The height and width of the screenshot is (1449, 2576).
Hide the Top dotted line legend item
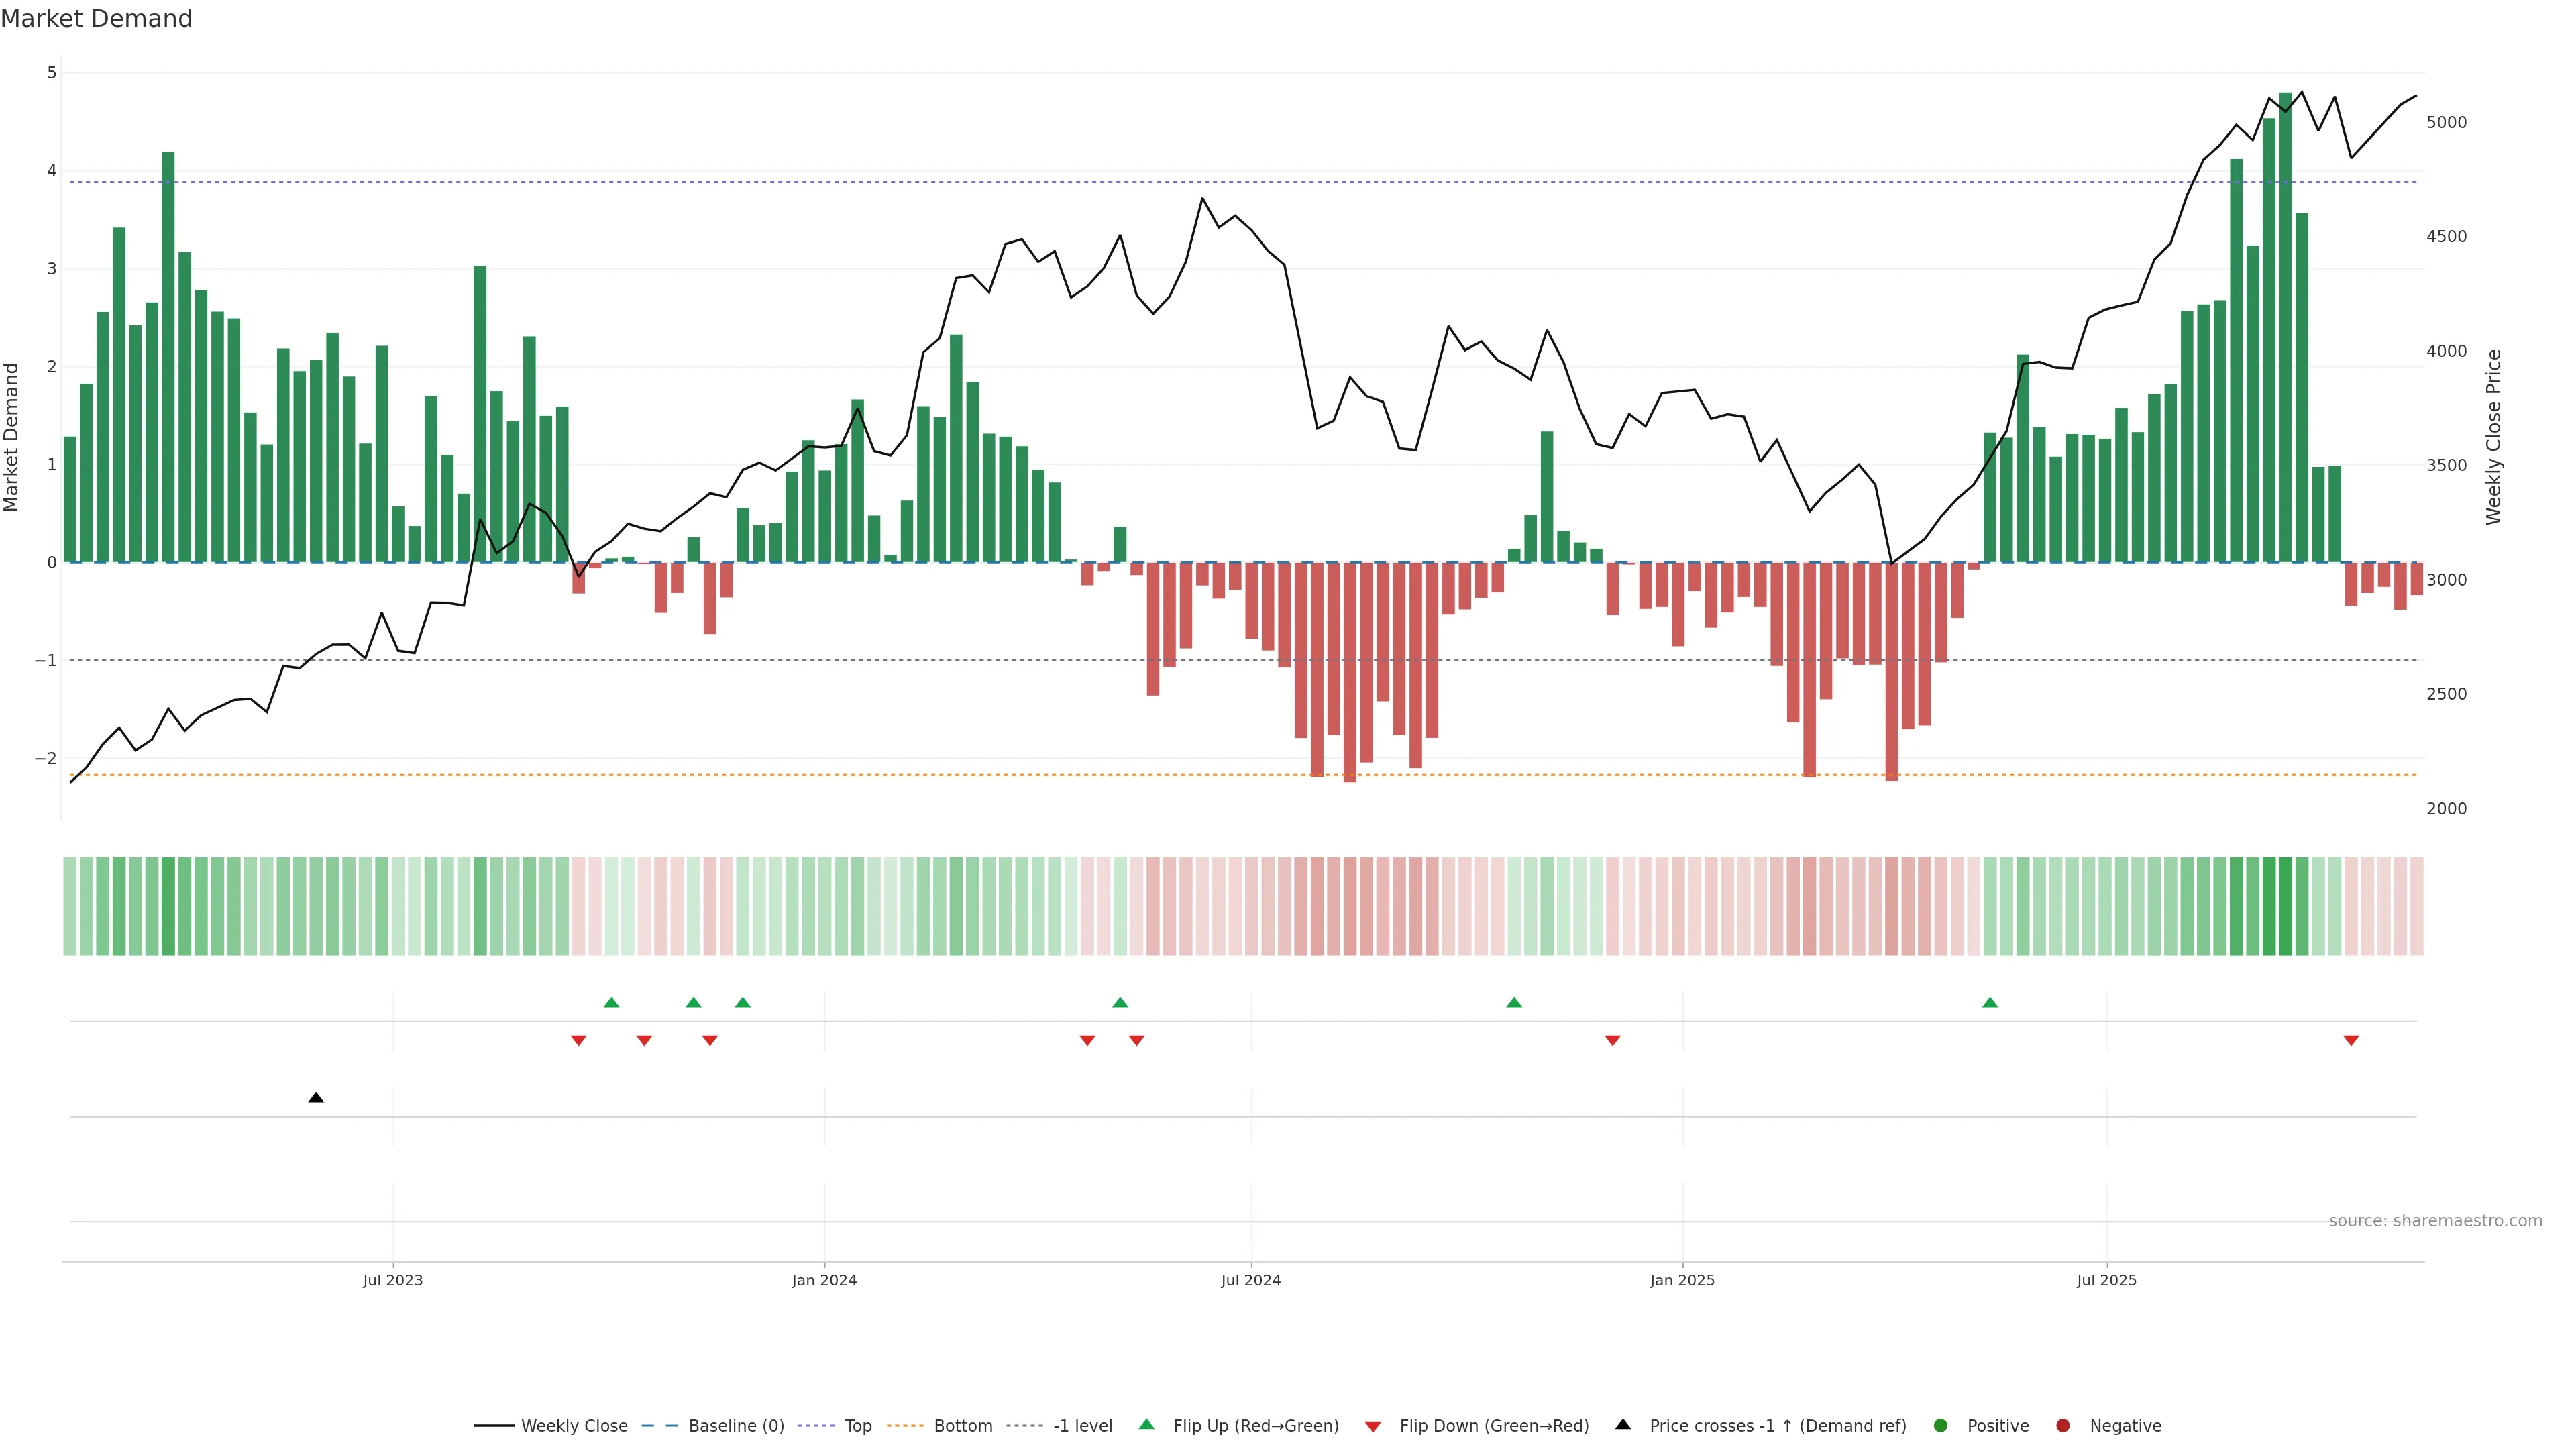click(x=857, y=1425)
